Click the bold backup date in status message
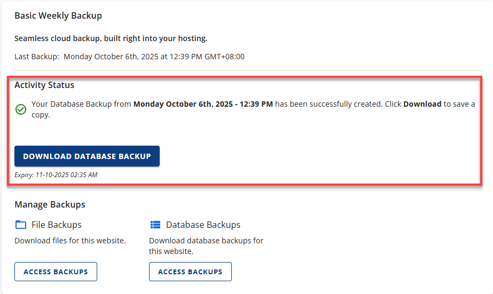The width and height of the screenshot is (493, 294). point(203,104)
